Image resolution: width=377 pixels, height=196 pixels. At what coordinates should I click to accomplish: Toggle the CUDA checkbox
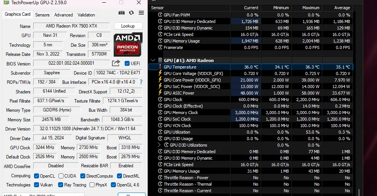(x=61, y=176)
